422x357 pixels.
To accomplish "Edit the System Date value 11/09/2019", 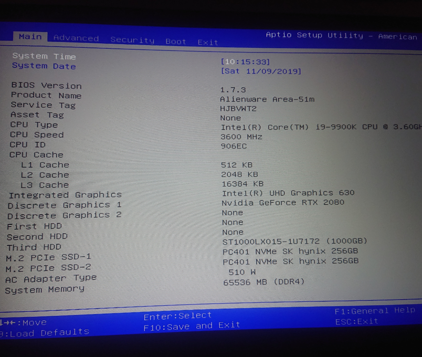I will pos(261,71).
